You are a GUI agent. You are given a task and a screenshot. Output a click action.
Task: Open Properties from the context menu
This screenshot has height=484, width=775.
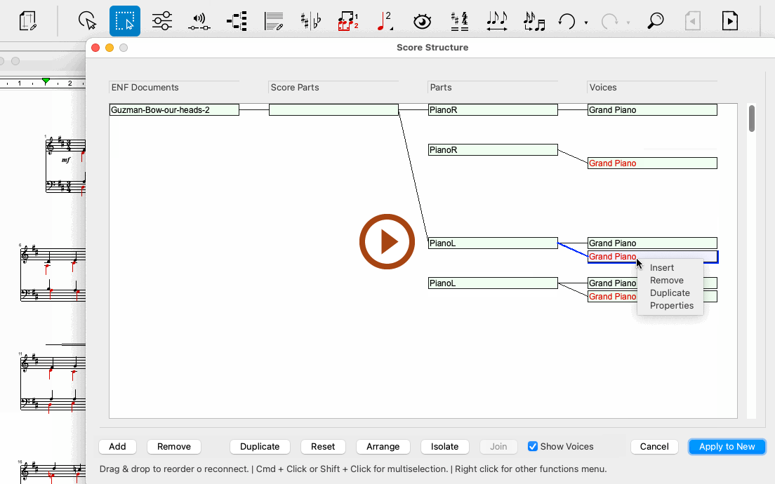click(x=671, y=306)
